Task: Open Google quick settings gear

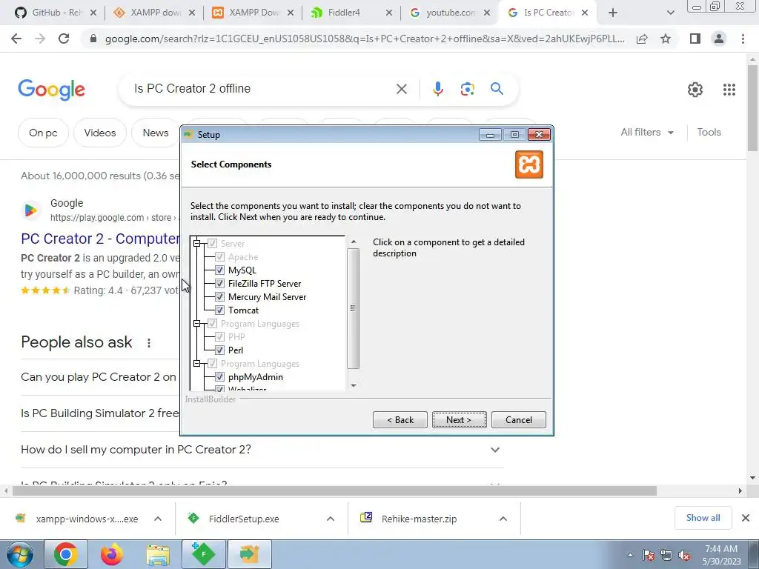Action: coord(695,90)
